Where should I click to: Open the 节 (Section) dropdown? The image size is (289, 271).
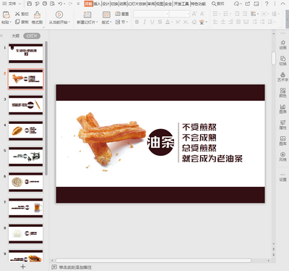click(x=121, y=22)
